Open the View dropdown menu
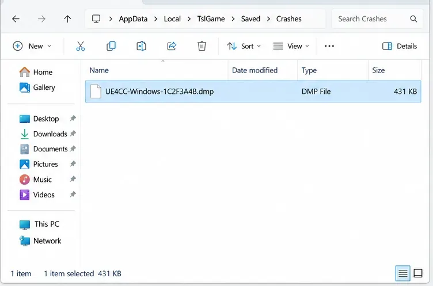Image resolution: width=433 pixels, height=286 pixels. coord(291,46)
